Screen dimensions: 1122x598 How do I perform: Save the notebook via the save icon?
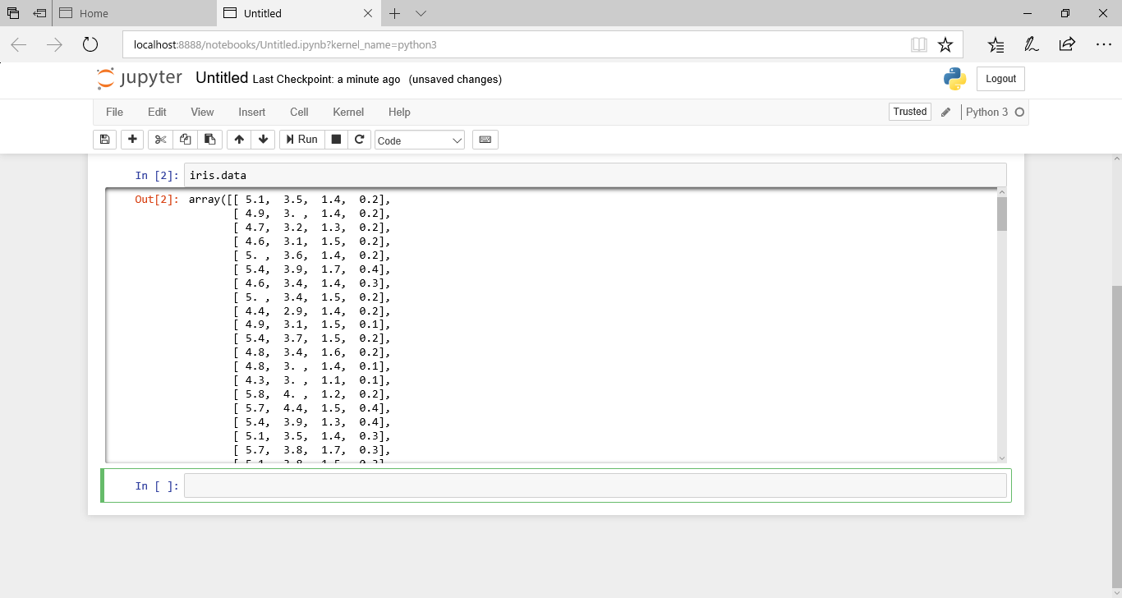[x=104, y=139]
